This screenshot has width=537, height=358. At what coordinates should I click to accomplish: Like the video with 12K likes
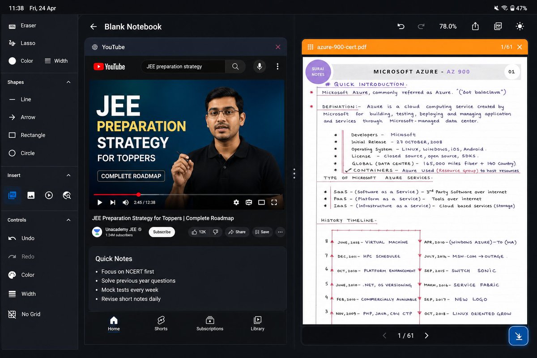[x=198, y=232]
